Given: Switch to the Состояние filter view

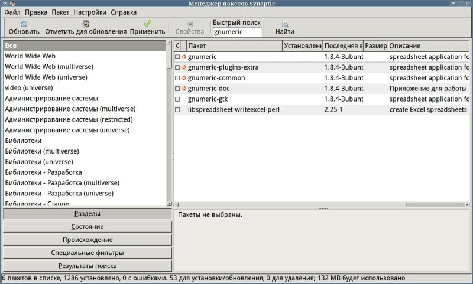Looking at the screenshot, I should (x=88, y=227).
